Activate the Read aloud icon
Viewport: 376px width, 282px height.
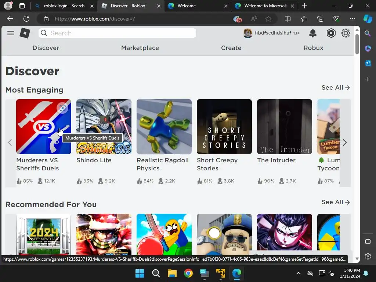coord(254,19)
